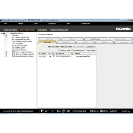The width and height of the screenshot is (133, 133).
Task: Click the Delete fault codes button
Action: tap(66, 46)
